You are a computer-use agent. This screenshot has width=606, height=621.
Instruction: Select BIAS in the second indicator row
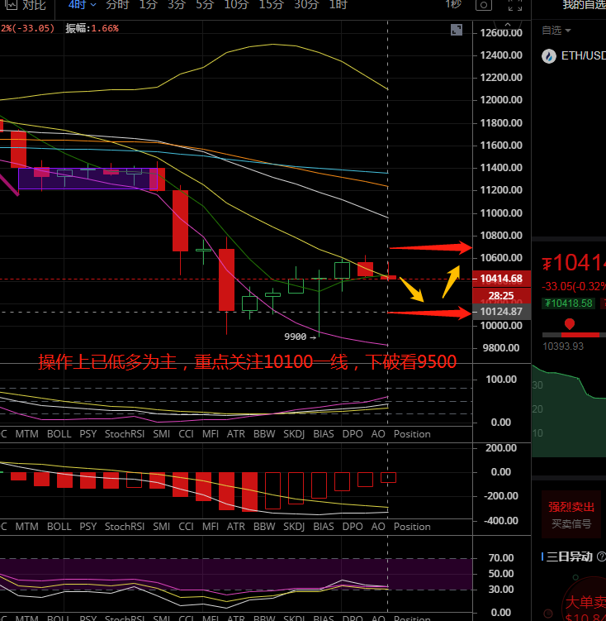pos(324,527)
